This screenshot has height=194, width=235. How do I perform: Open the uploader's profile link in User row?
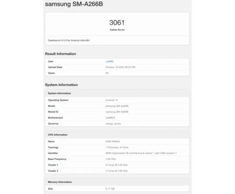pos(109,61)
